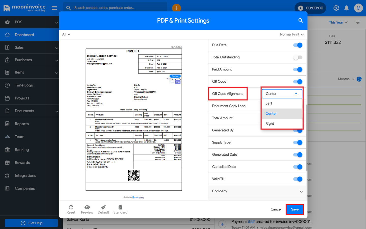Viewport: 366px width, 229px height.
Task: Click the orange plus quick-add button
Action: (176, 8)
